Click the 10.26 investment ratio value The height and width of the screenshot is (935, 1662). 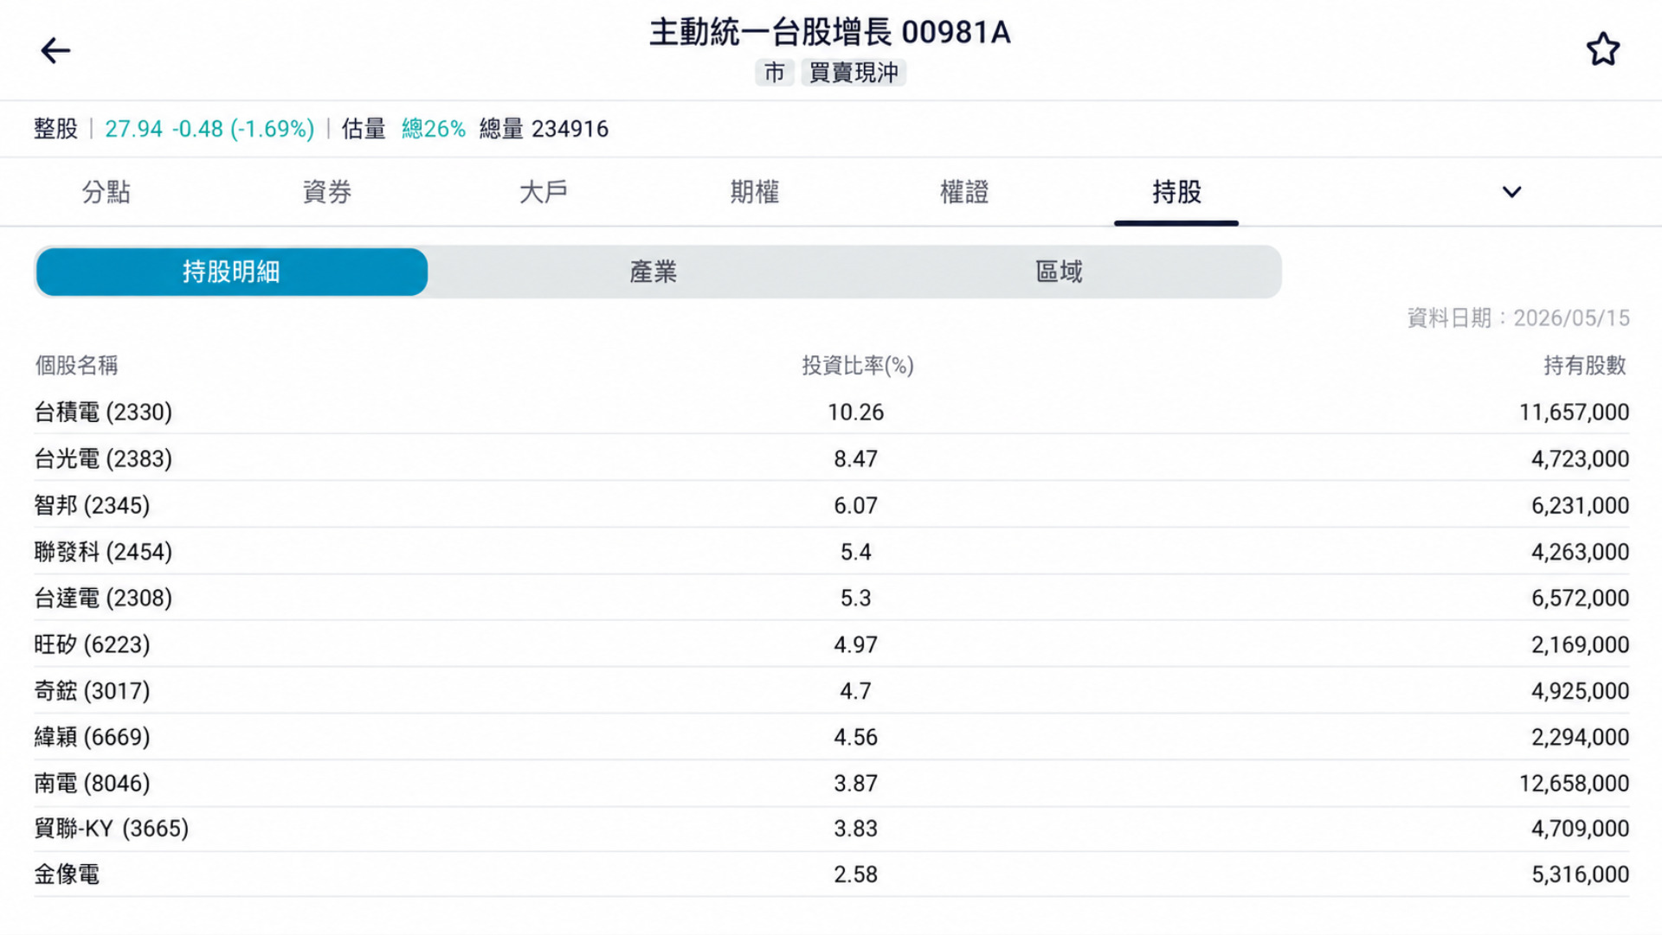[x=856, y=413]
